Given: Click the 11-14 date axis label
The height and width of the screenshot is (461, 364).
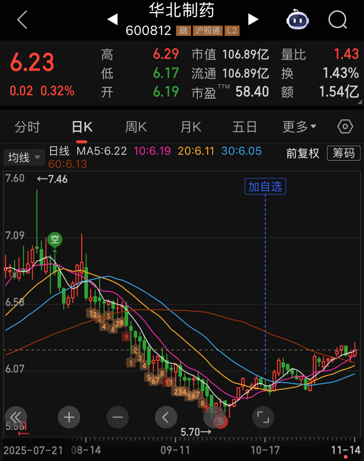Looking at the screenshot, I should coord(346,450).
